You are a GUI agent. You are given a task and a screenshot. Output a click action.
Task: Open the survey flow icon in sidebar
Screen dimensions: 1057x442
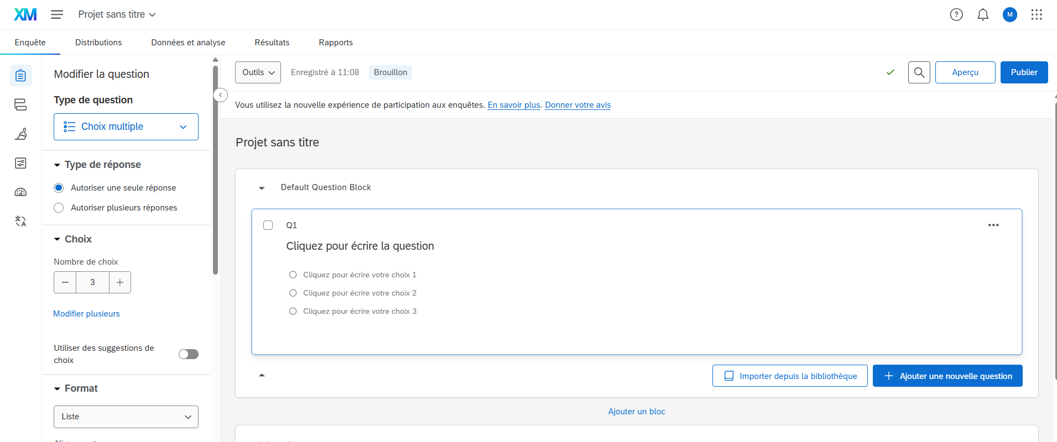(21, 104)
